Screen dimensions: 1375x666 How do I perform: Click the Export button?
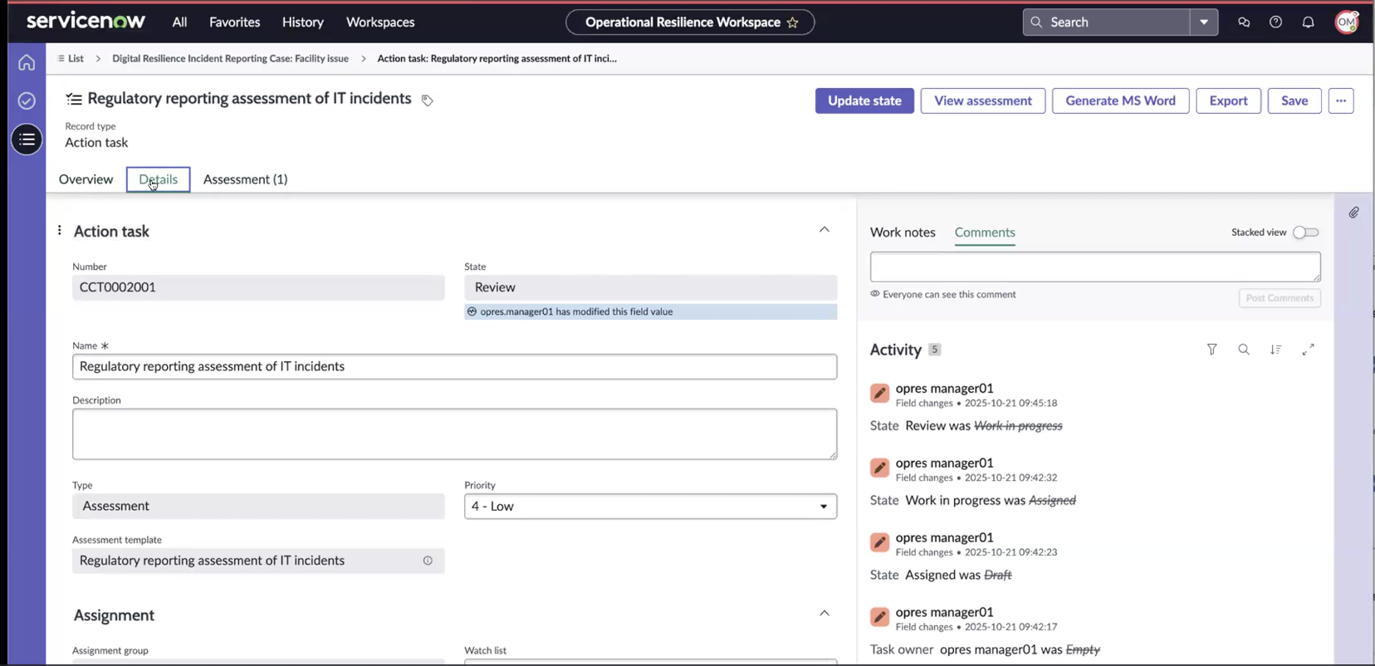tap(1228, 100)
